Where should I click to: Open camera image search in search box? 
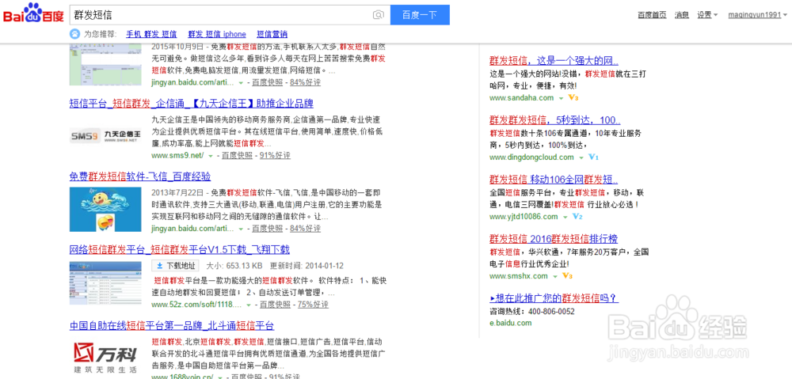click(x=378, y=15)
